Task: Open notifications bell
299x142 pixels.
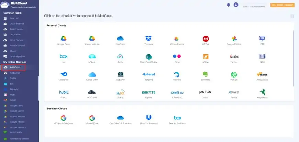Action: (229, 5)
